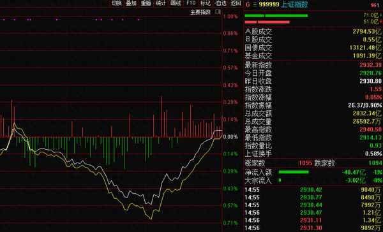
Task: Select B股成交 value 0.55亿
Action: click(x=372, y=40)
